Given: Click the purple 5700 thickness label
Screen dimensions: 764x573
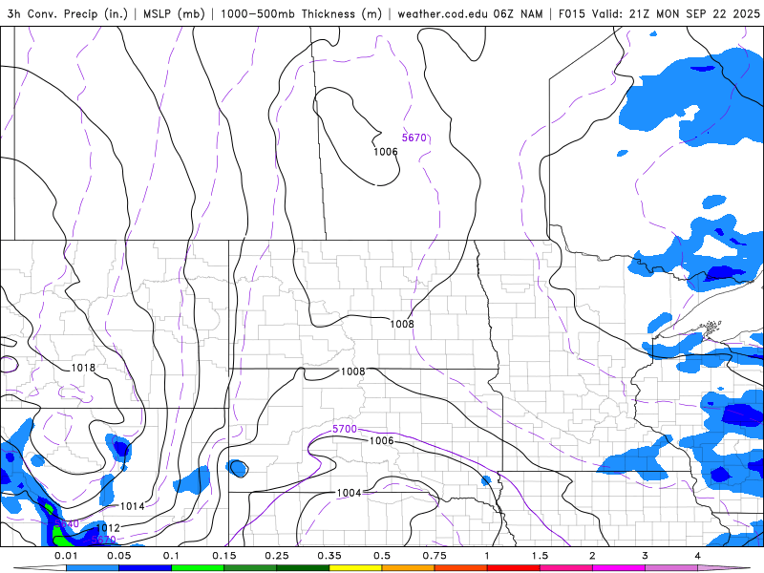Looking at the screenshot, I should point(345,429).
